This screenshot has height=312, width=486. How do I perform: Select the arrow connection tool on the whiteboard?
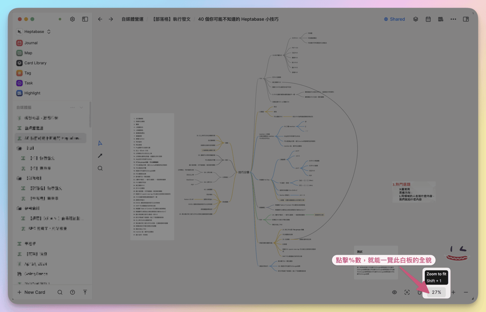point(100,156)
